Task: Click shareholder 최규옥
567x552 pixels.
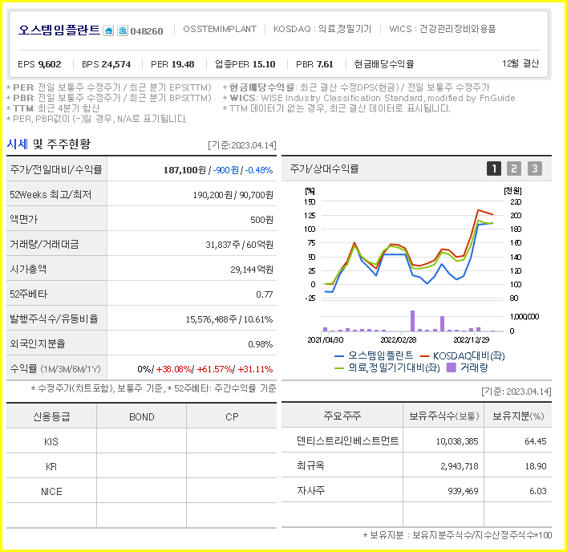Action: 310,465
